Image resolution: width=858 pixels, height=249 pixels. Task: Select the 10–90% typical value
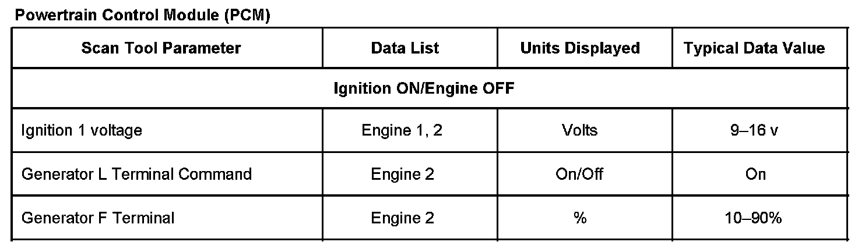pos(755,218)
